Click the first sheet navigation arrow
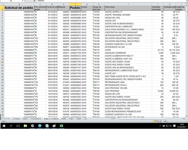Image resolution: width=188 pixels, height=150 pixels. pos(2,119)
